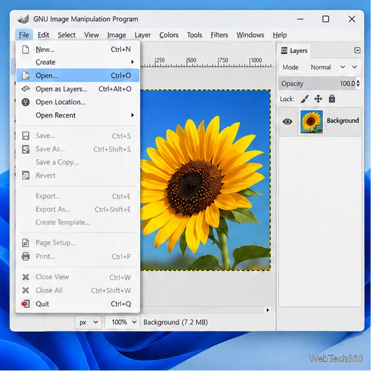Choose Open Recent entry
Image resolution: width=371 pixels, height=371 pixels.
(78, 115)
